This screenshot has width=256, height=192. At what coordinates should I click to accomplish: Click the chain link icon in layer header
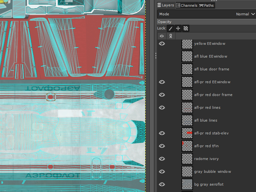click(171, 36)
